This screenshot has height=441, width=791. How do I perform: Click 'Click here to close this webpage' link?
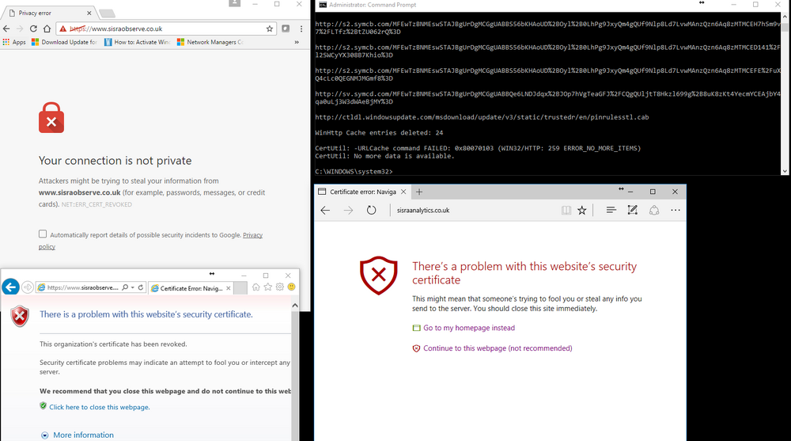(100, 407)
